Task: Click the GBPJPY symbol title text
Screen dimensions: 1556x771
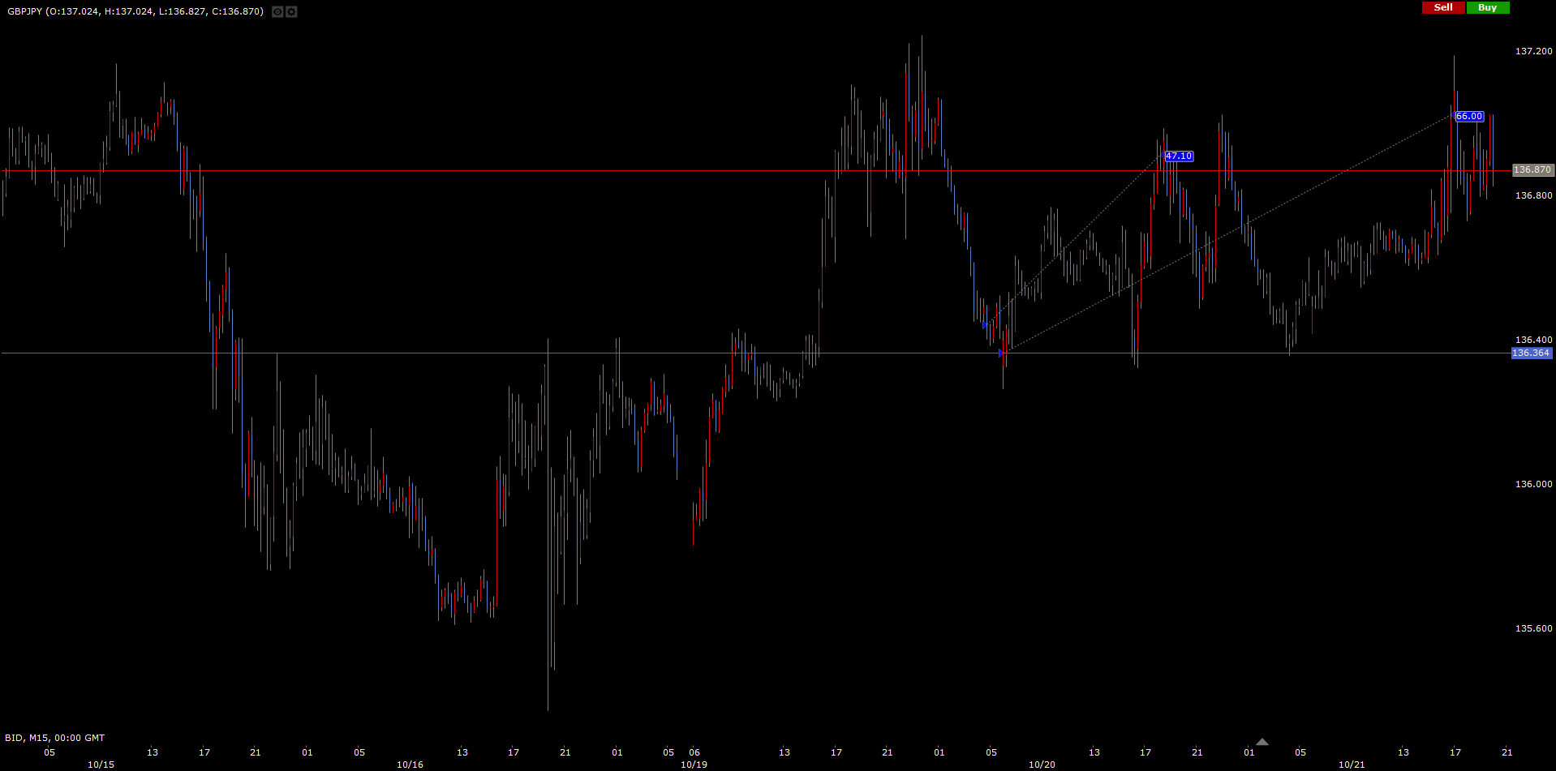Action: [24, 11]
